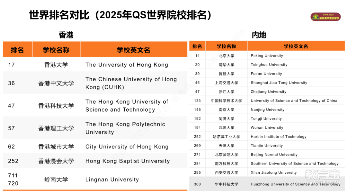The height and width of the screenshot is (192, 347).
Task: Click Hong Kong Baptist University
Action: [128, 161]
